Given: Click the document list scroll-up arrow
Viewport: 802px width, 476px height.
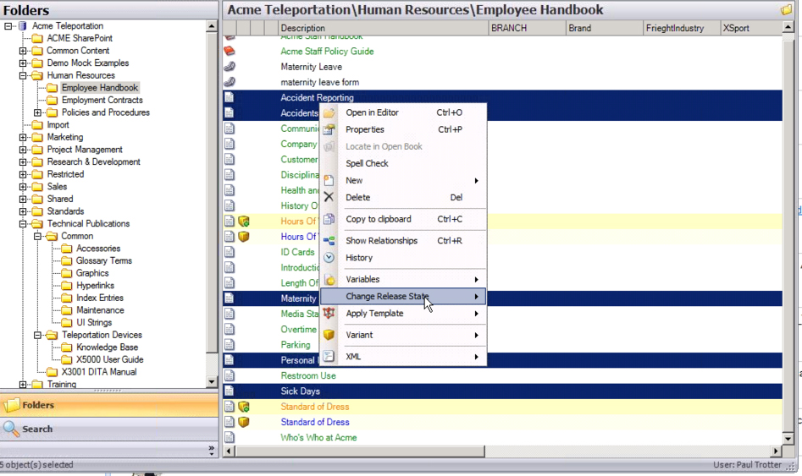Looking at the screenshot, I should coord(788,27).
